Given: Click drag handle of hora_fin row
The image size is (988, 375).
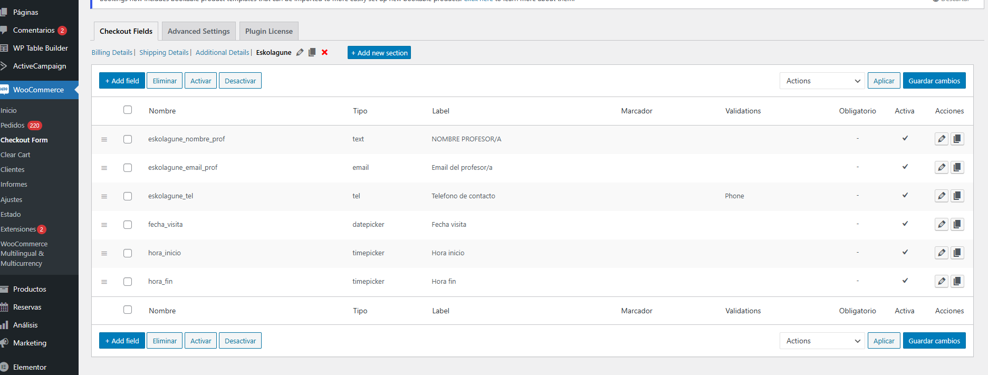Looking at the screenshot, I should pyautogui.click(x=104, y=282).
